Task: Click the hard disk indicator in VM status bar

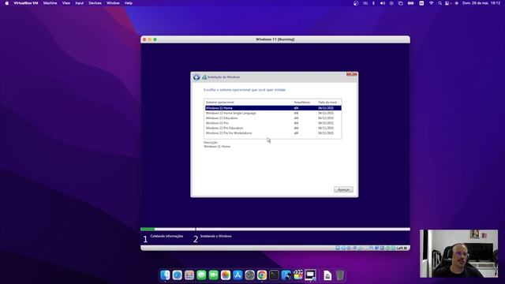Action: [x=338, y=248]
